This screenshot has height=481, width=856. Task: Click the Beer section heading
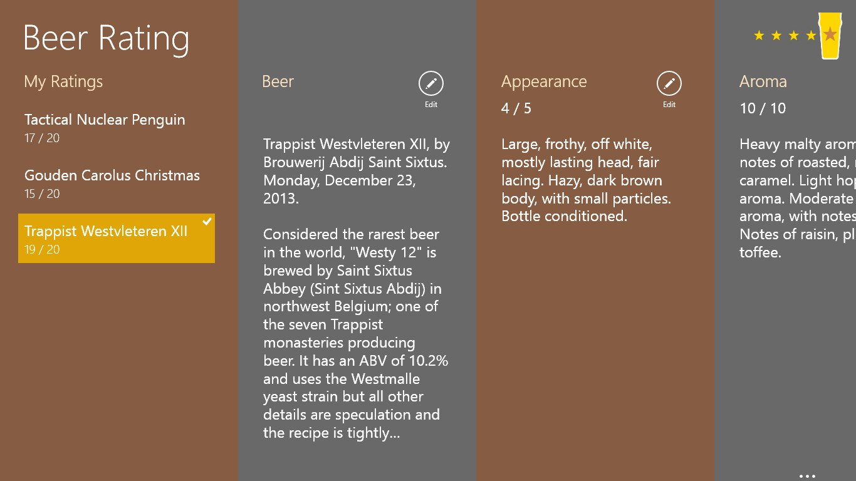278,81
